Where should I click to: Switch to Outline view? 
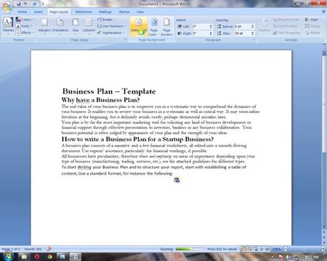[x=262, y=249]
